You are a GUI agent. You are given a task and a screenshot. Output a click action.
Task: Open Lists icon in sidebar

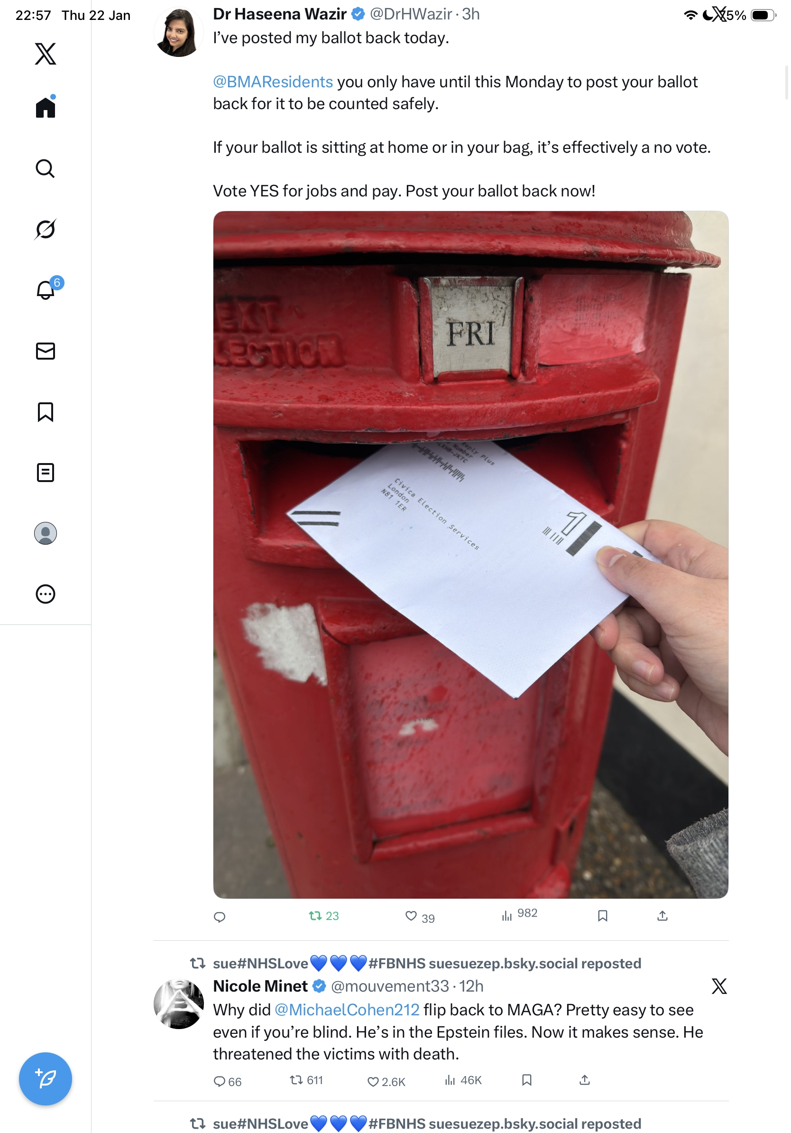46,473
